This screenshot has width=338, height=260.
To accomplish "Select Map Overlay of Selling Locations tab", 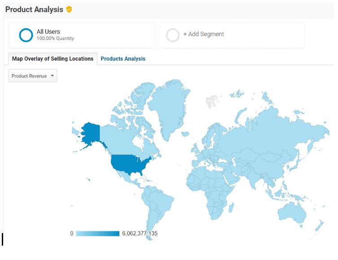I will (53, 59).
